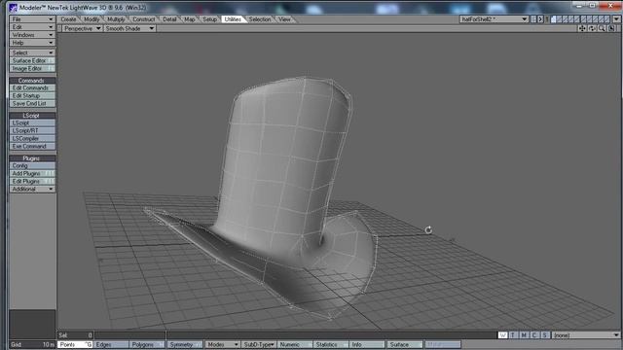The image size is (623, 350).
Task: Open the Smooth Shade display dropdown
Action: [129, 28]
